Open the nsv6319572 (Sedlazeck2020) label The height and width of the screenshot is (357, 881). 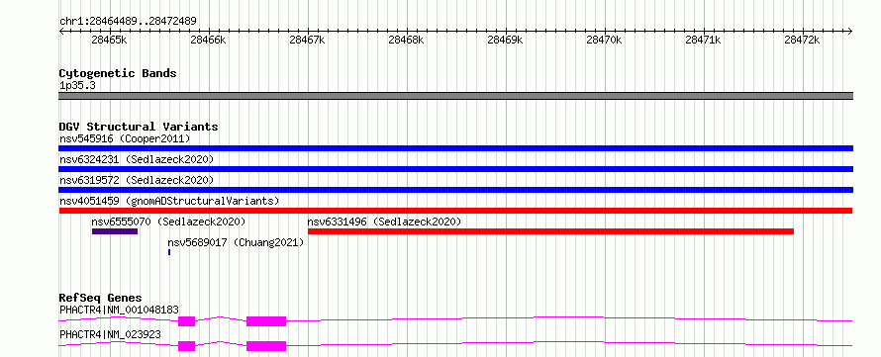coord(137,180)
